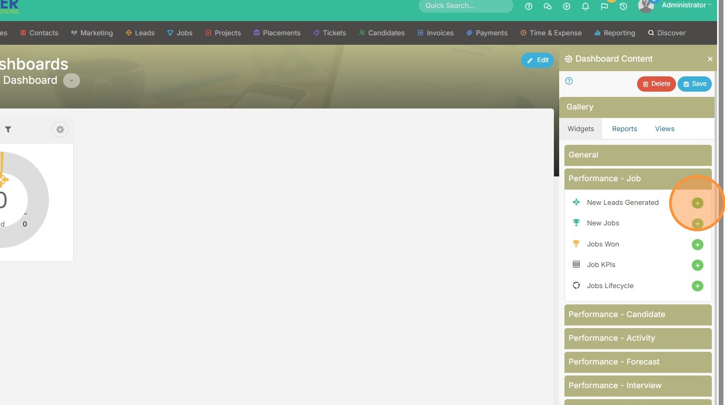Click the Jobs Won label
Image resolution: width=725 pixels, height=405 pixels.
coord(603,244)
